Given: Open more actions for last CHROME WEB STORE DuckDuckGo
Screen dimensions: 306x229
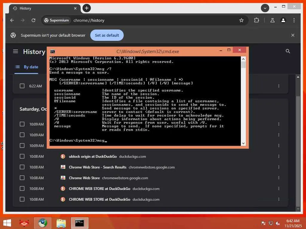Looking at the screenshot, I should 279,199.
